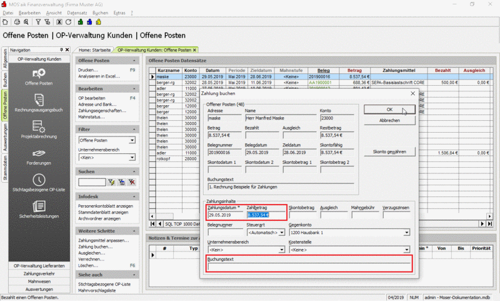Click Zahlung buchen link
Image resolution: width=500 pixels, height=301 pixels.
point(96,247)
